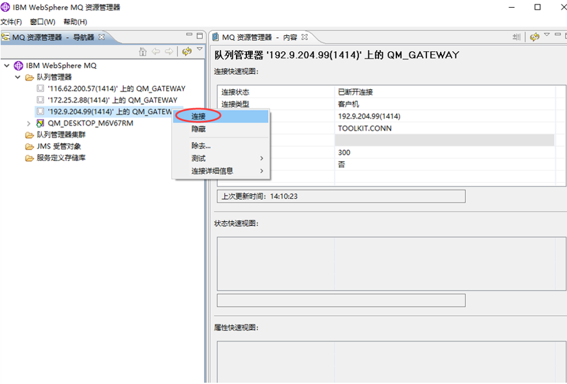This screenshot has width=567, height=384.
Task: Click the navigator refresh icon
Action: (x=187, y=51)
